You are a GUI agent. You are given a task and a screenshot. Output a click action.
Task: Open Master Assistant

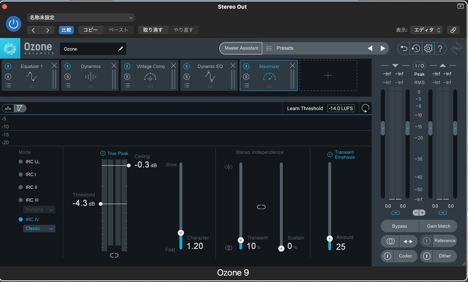coord(241,48)
